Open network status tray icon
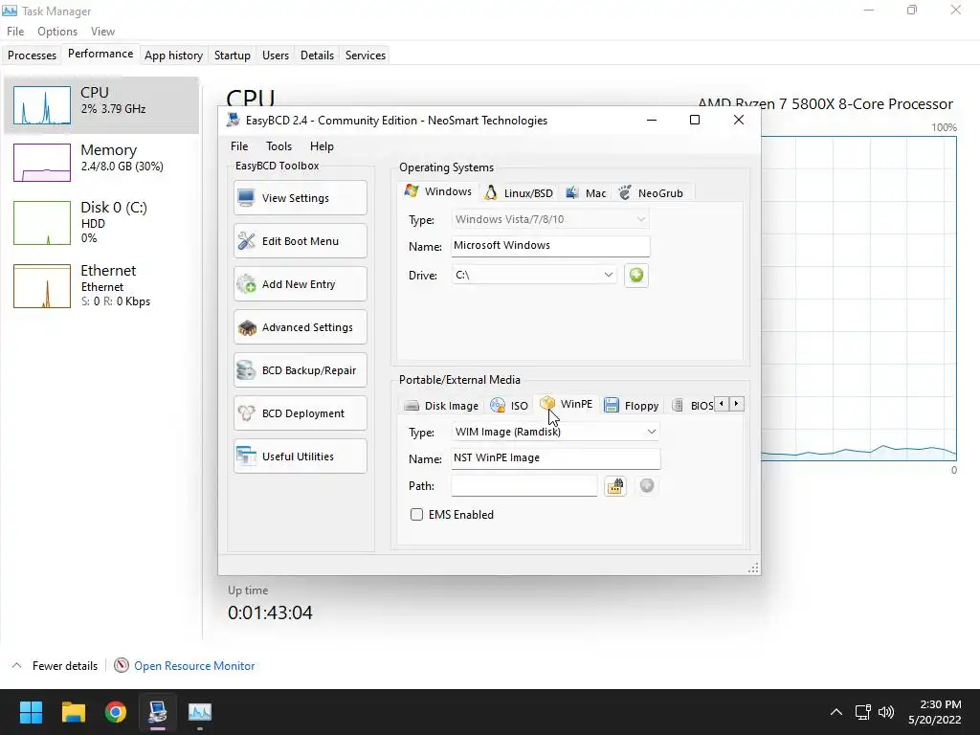This screenshot has height=735, width=980. (862, 712)
